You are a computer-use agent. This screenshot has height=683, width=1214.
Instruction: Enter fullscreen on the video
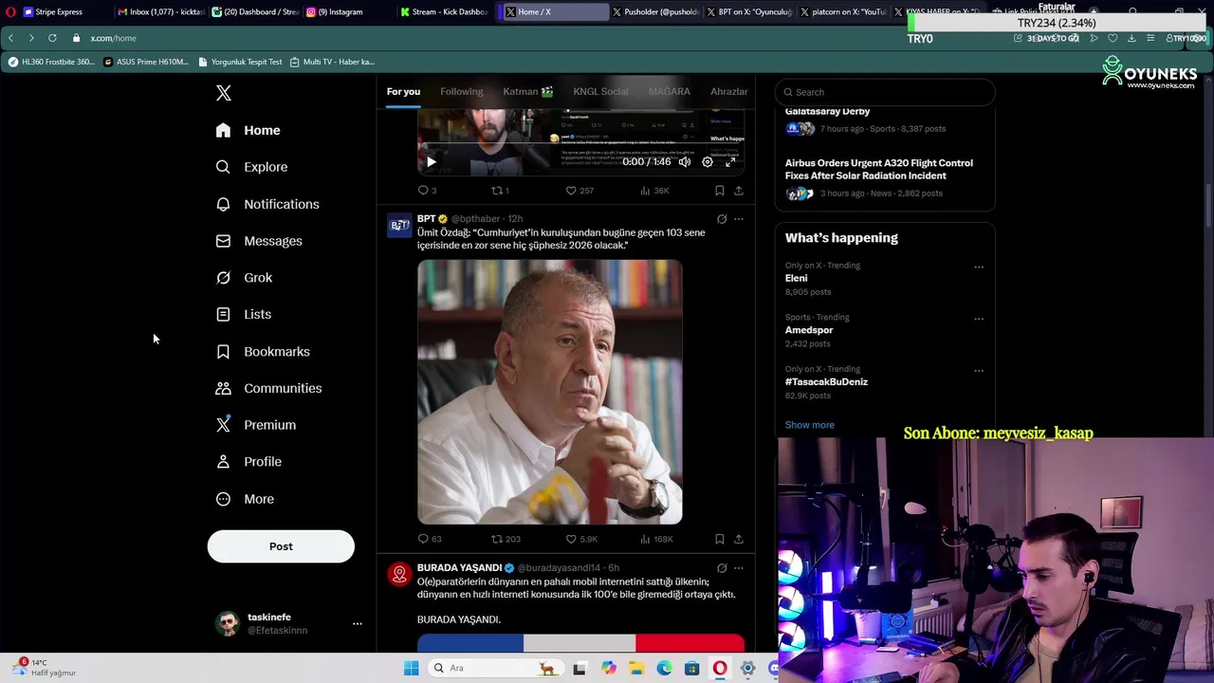coord(730,162)
